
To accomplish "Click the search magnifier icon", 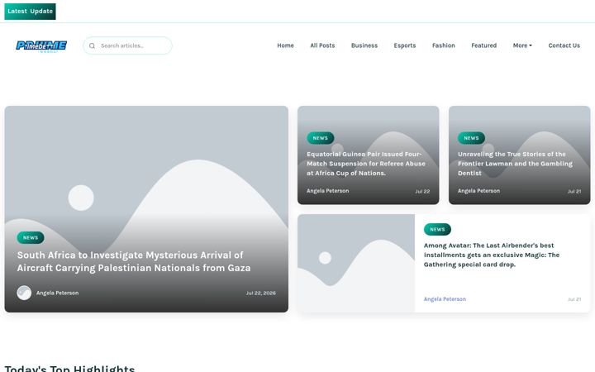I will tap(93, 46).
